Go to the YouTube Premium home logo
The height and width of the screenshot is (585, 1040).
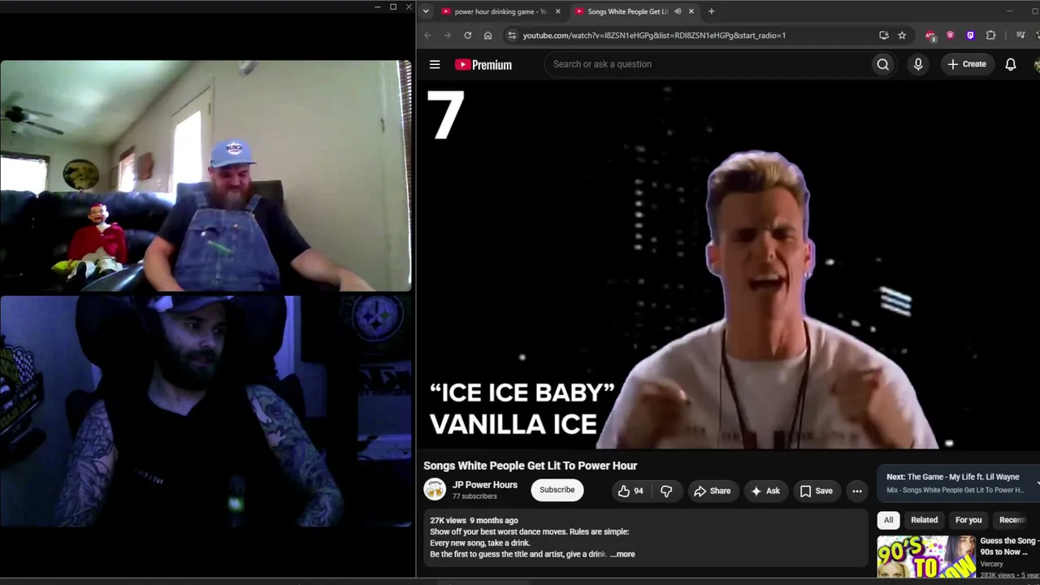coord(483,65)
